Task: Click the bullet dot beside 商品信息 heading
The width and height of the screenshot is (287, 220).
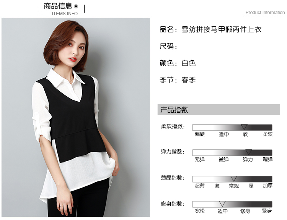Action: coord(76,6)
